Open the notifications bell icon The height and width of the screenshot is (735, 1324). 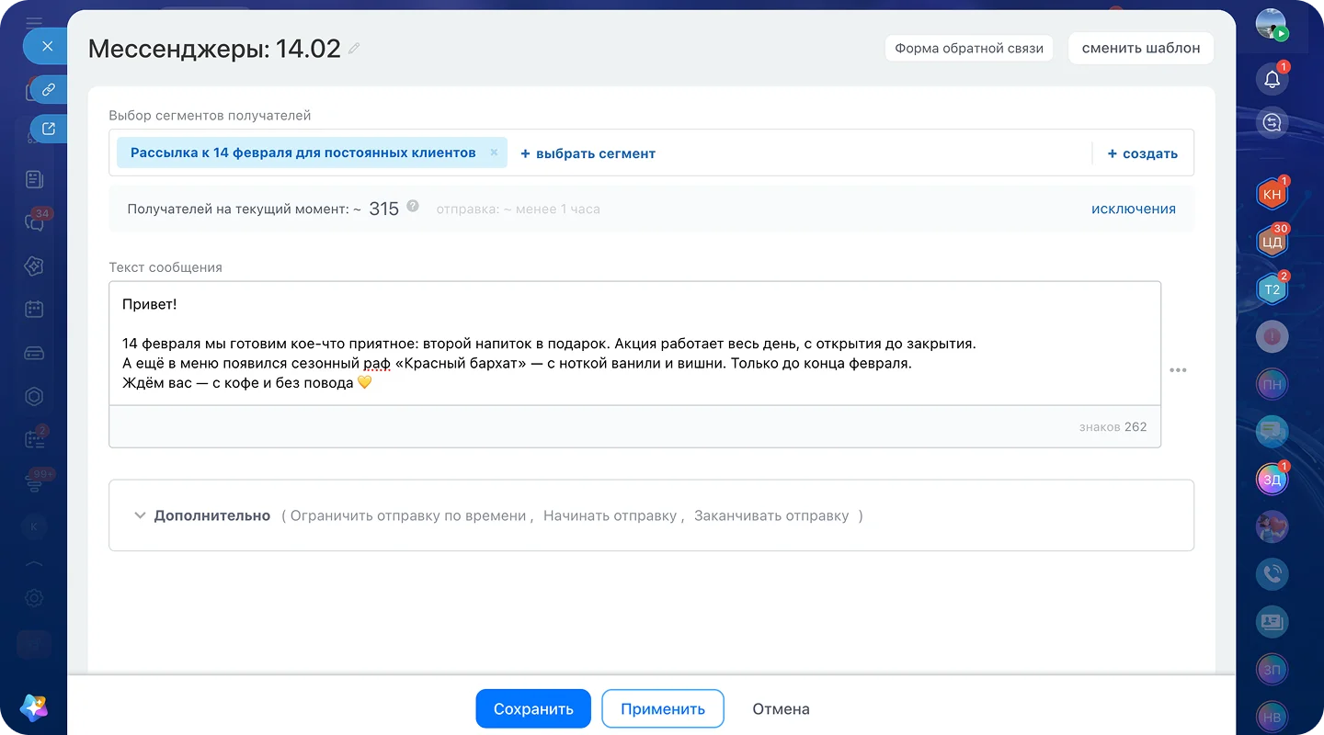coord(1273,80)
